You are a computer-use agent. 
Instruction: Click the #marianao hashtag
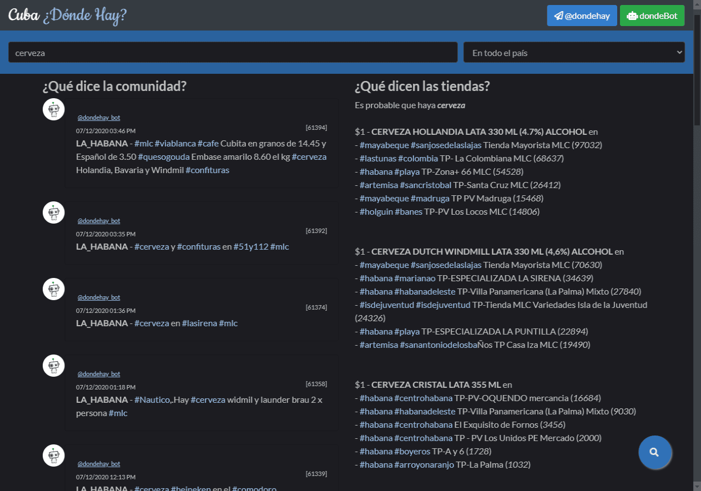415,279
